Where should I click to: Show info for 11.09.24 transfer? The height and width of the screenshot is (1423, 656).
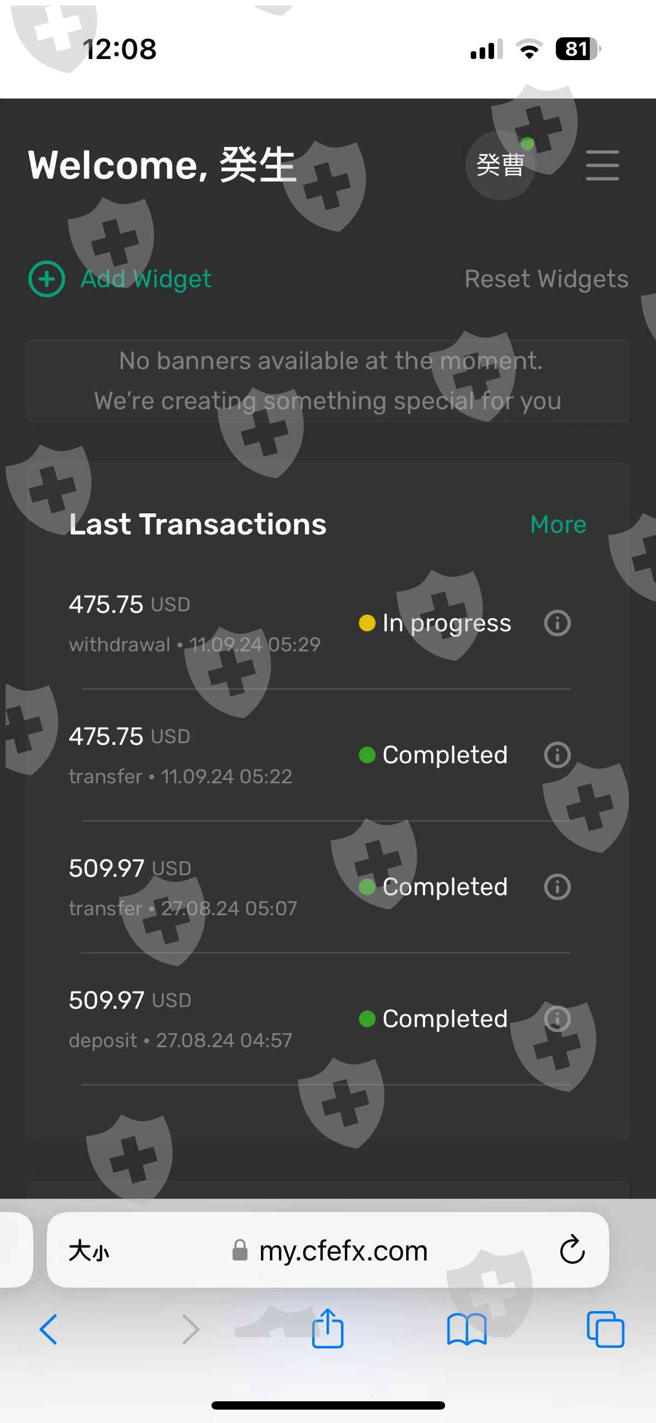point(557,755)
